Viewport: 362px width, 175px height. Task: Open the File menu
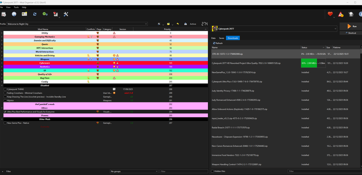(x=1, y=7)
